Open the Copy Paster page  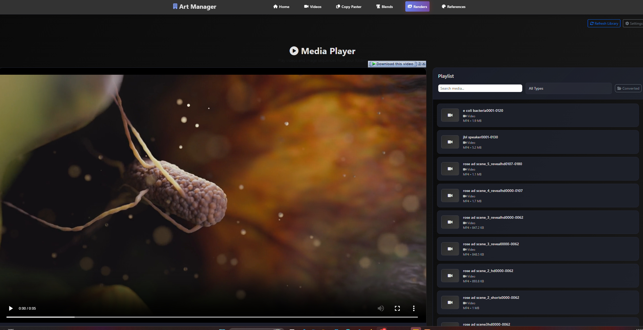point(348,6)
